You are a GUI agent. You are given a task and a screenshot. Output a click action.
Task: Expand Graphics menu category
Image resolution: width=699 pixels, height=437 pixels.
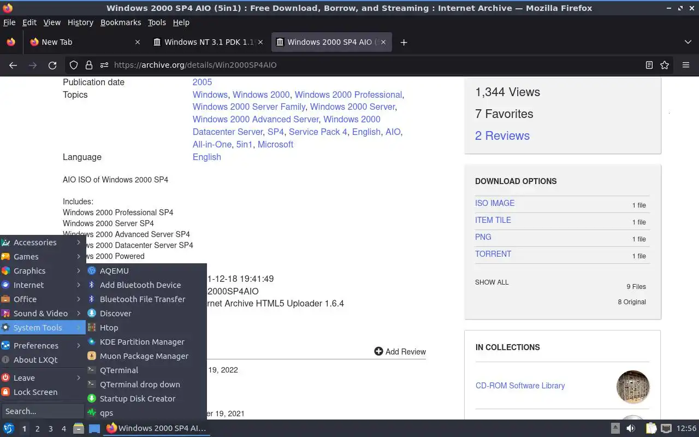tap(42, 270)
